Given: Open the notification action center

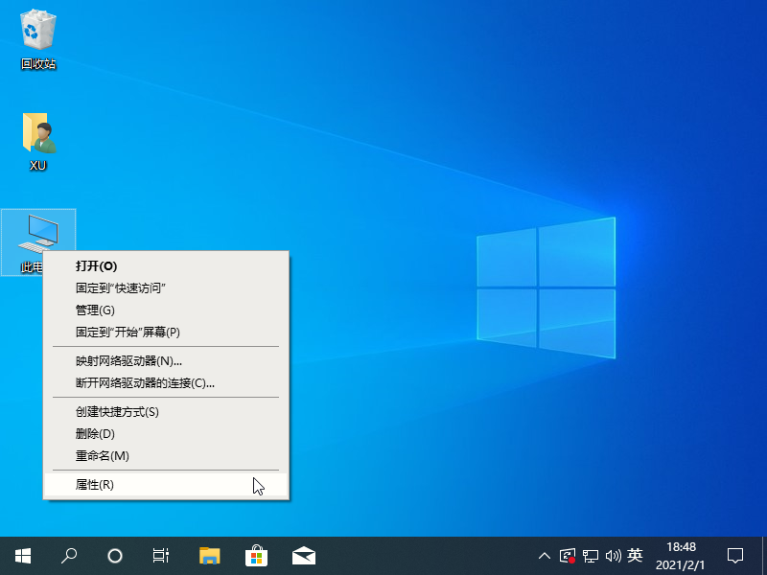Looking at the screenshot, I should 735,555.
